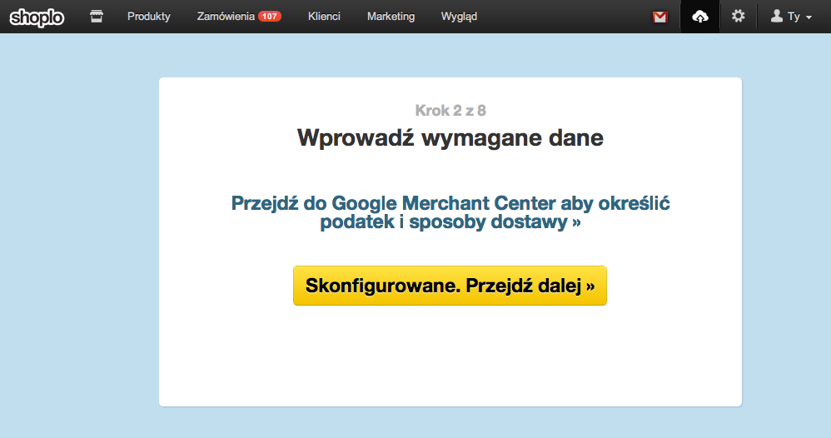The image size is (831, 438).
Task: Click the Shoplo logo
Action: (x=37, y=17)
